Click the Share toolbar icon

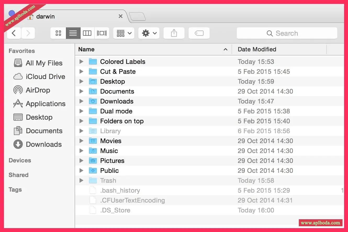click(174, 33)
